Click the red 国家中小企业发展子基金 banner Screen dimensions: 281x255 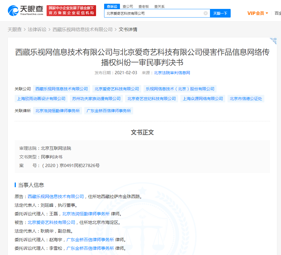click(x=71, y=11)
